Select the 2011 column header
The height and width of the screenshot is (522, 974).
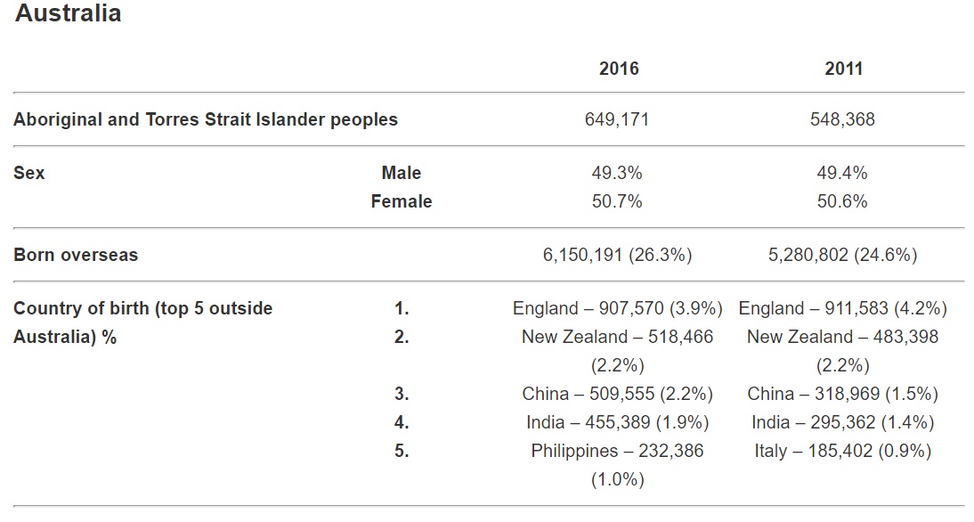coord(843,69)
